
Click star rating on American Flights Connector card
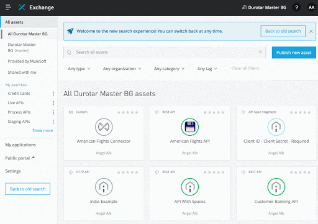click(x=128, y=112)
